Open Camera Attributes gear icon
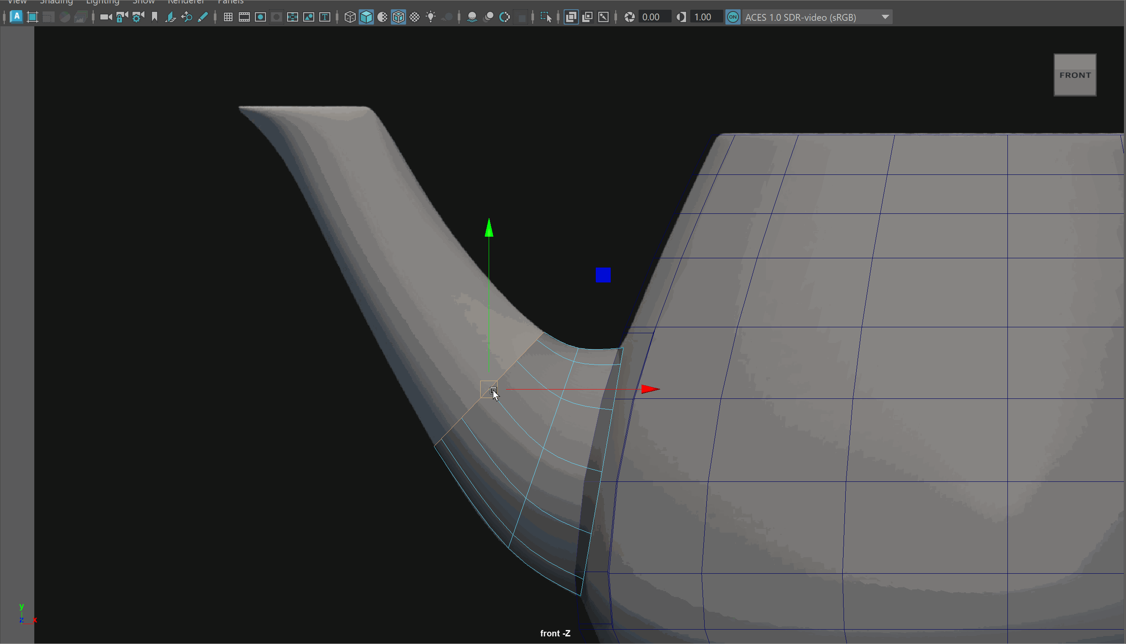This screenshot has height=644, width=1126. (x=138, y=17)
